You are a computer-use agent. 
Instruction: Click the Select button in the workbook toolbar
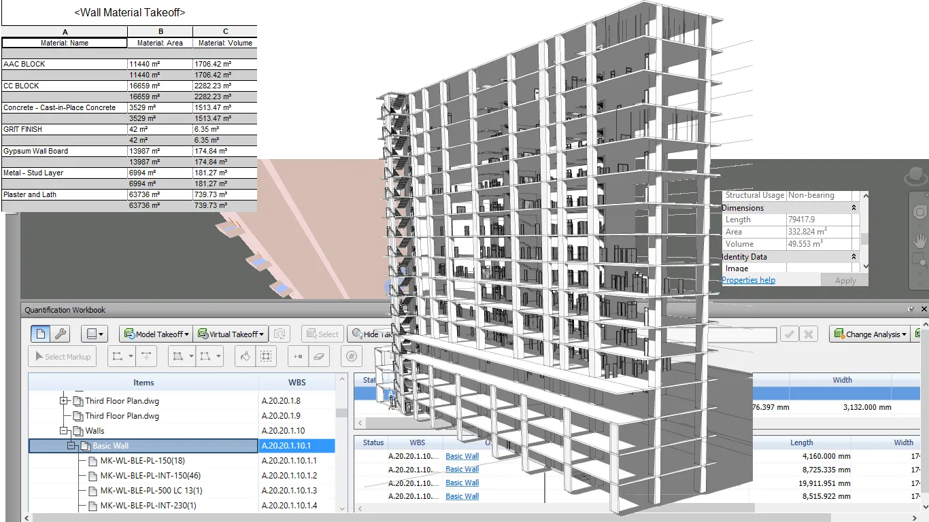point(322,334)
